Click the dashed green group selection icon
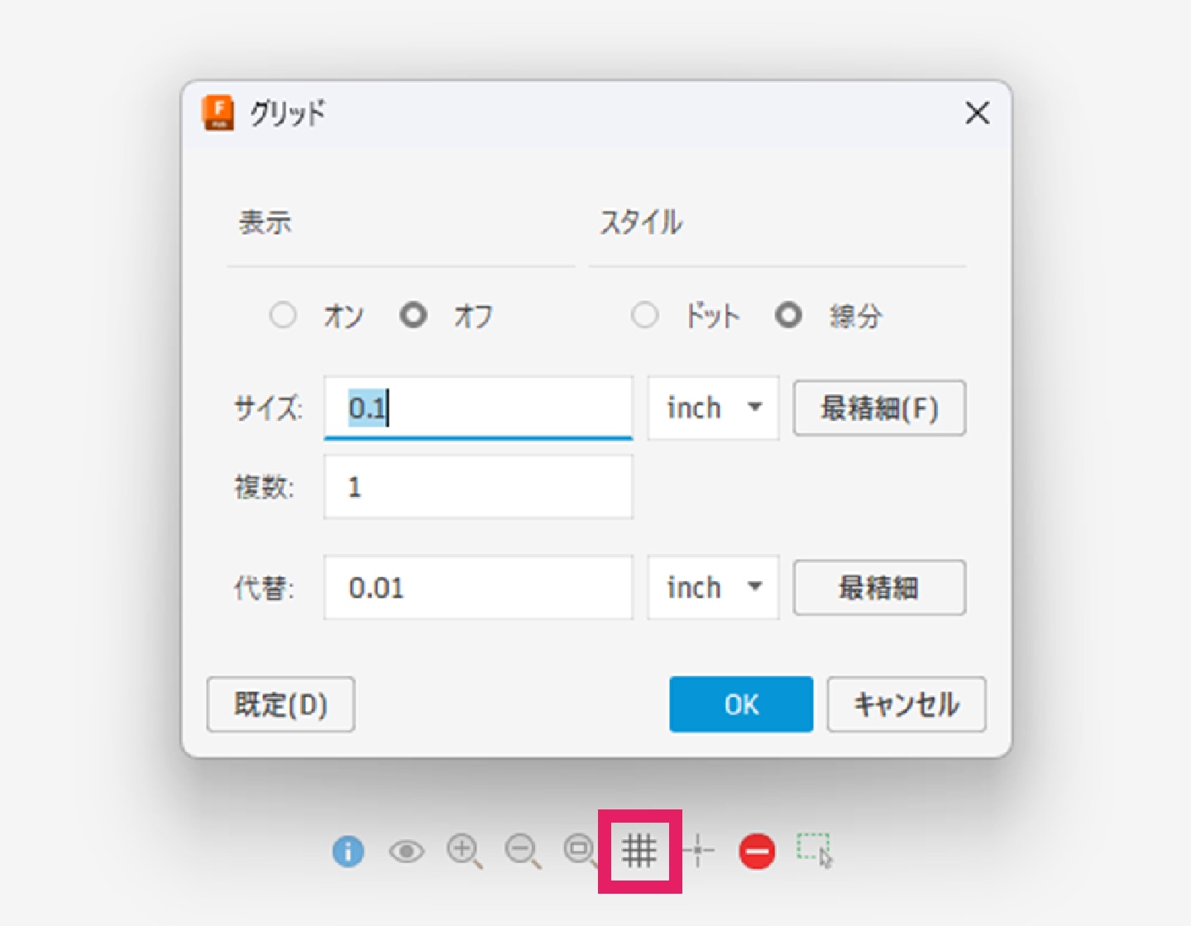 click(x=815, y=850)
